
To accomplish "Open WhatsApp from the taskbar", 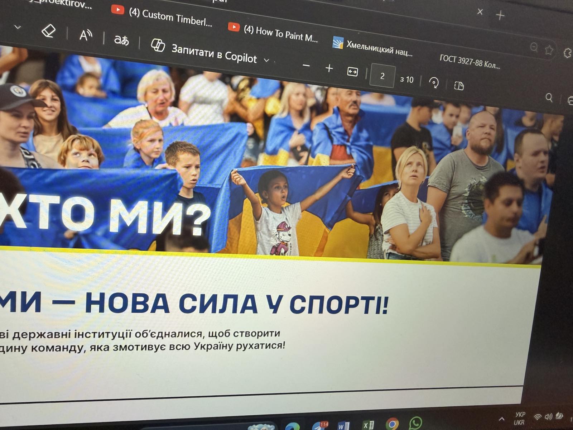I will (415, 423).
